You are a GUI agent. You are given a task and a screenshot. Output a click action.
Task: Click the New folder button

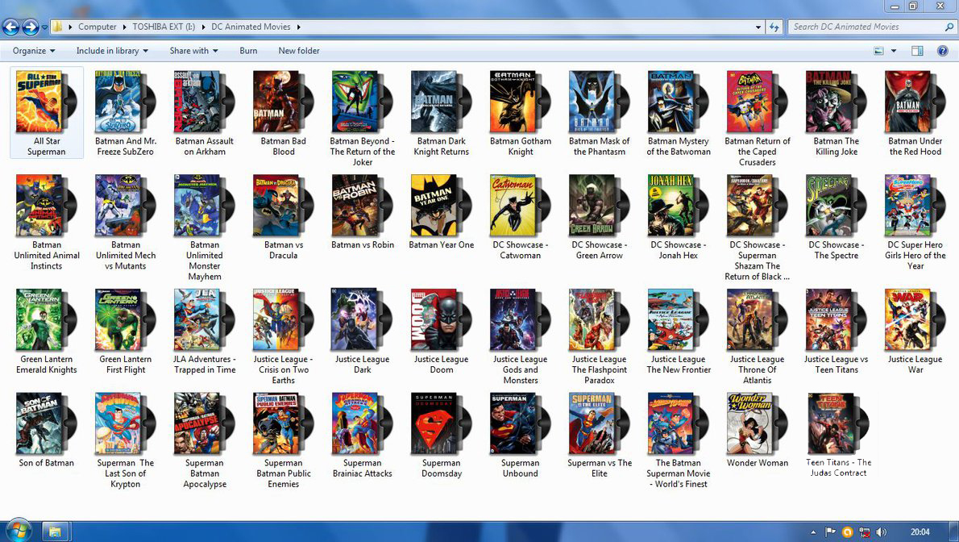click(x=299, y=51)
